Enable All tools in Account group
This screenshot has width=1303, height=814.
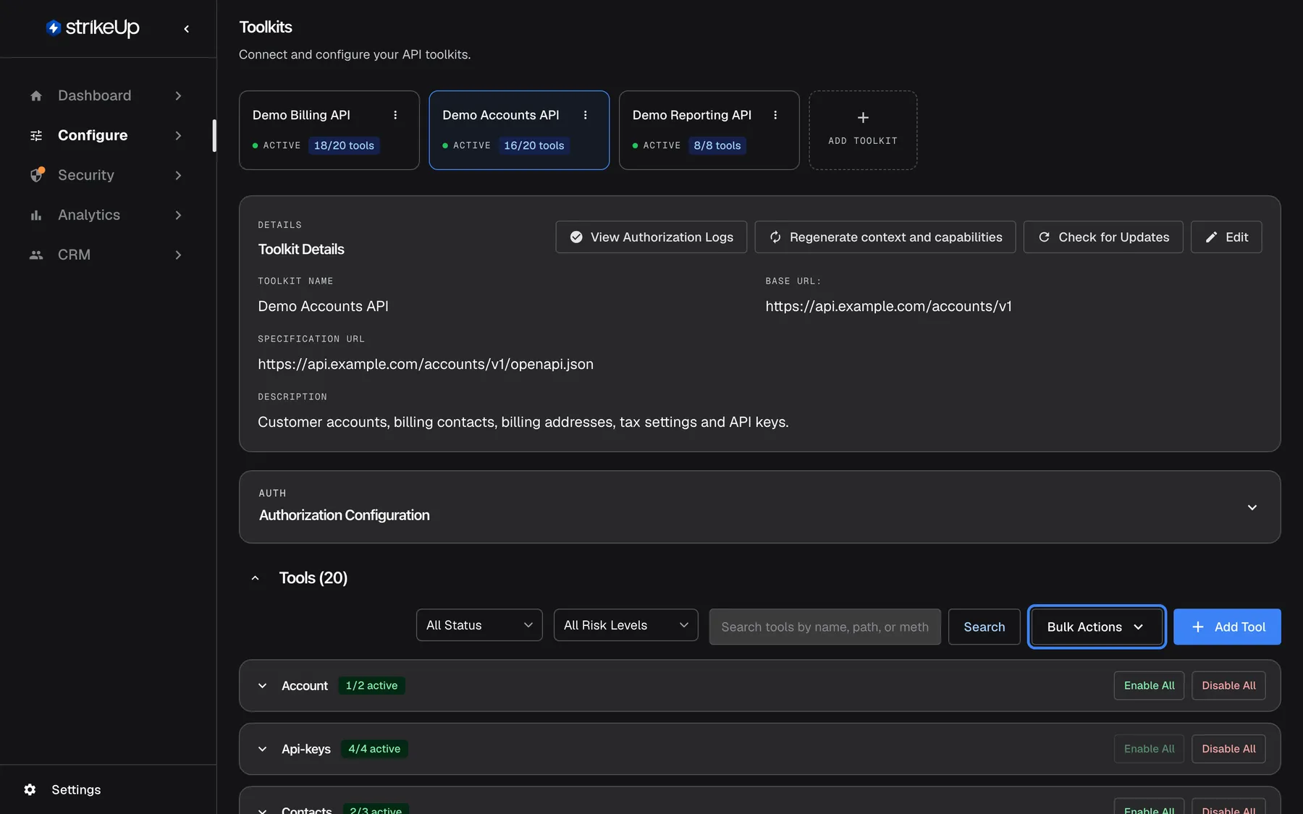(x=1149, y=686)
